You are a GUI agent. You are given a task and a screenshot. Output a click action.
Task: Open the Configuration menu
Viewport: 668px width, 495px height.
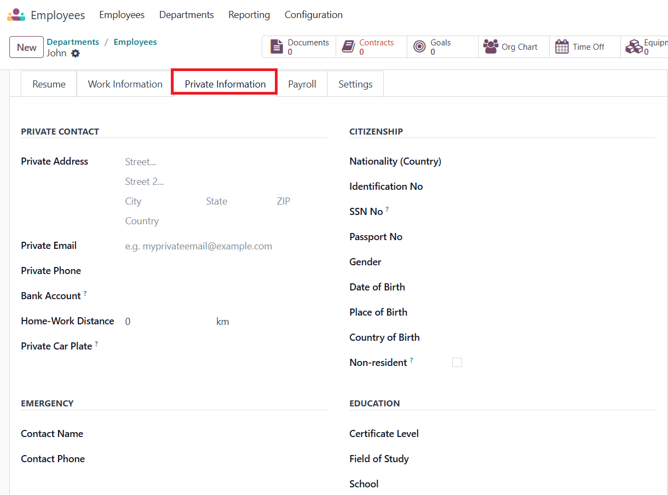pyautogui.click(x=314, y=15)
